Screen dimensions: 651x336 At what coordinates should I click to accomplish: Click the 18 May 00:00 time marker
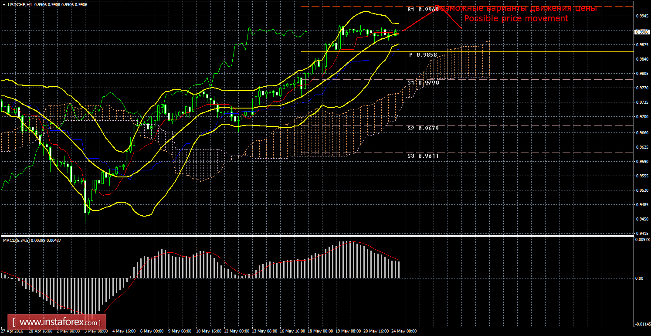pyautogui.click(x=320, y=331)
